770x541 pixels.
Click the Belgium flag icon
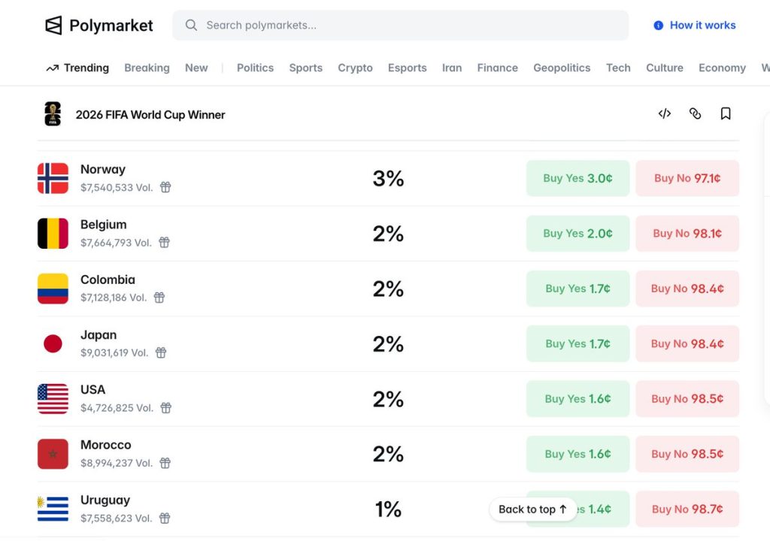(53, 234)
